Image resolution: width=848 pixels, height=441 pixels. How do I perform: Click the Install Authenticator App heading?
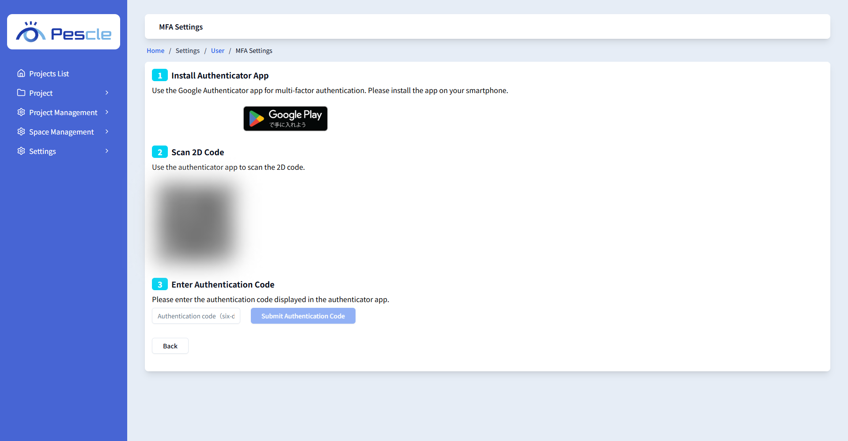[220, 75]
